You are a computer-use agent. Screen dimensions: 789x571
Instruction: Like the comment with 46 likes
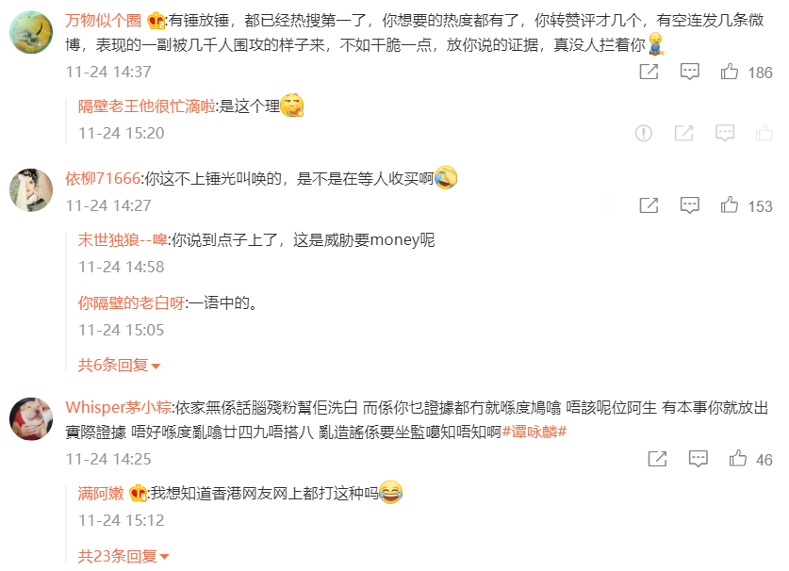point(738,459)
